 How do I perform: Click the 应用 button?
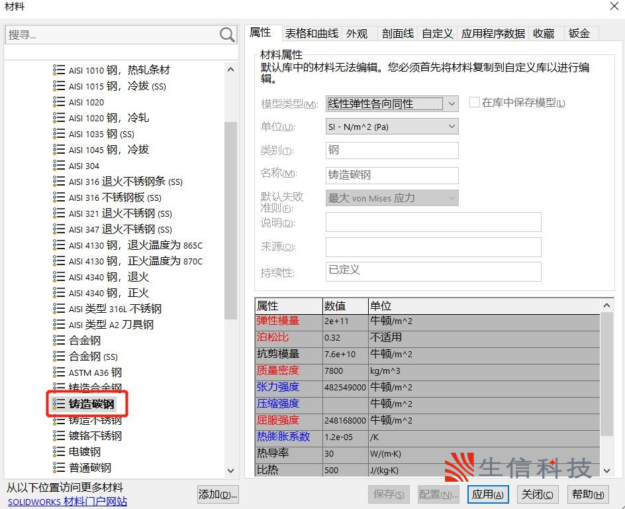[488, 494]
